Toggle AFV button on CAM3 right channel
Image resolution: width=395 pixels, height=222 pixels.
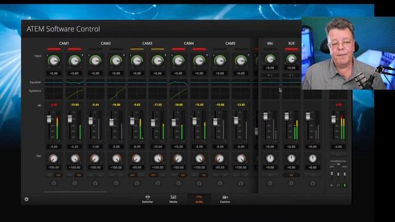(153, 175)
